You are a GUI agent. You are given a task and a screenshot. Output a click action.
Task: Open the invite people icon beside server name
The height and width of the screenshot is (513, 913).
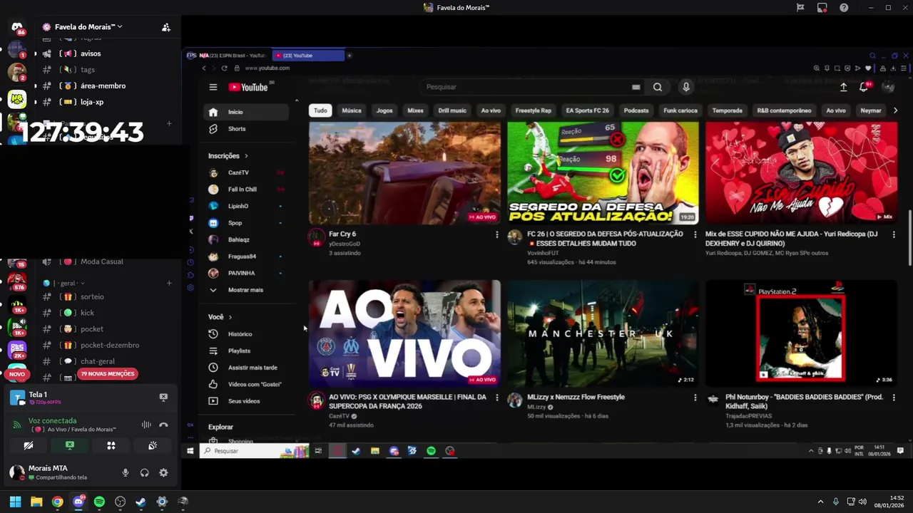[166, 27]
